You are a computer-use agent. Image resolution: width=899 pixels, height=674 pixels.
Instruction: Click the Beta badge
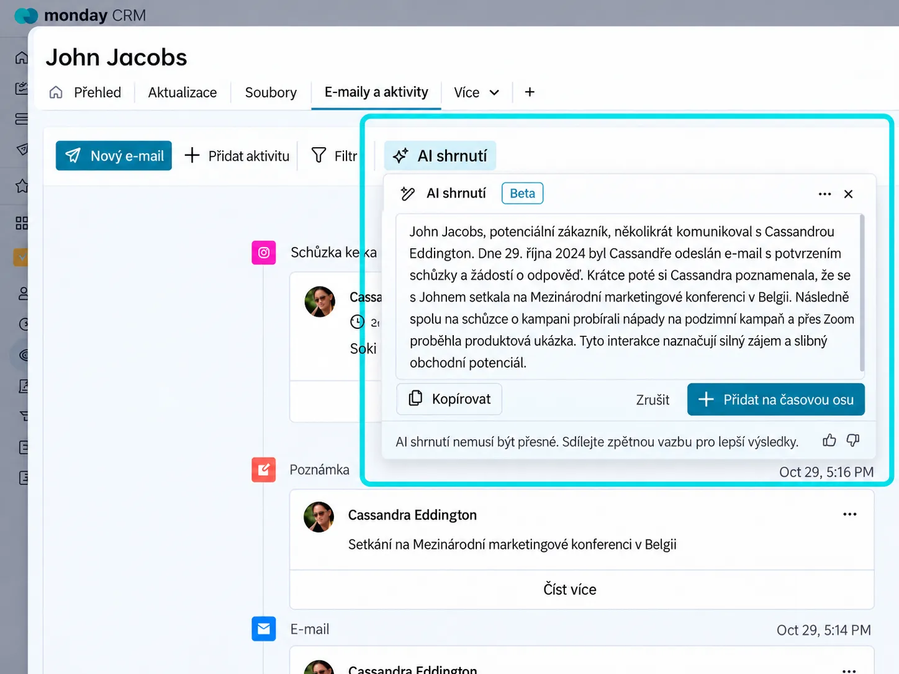coord(522,194)
